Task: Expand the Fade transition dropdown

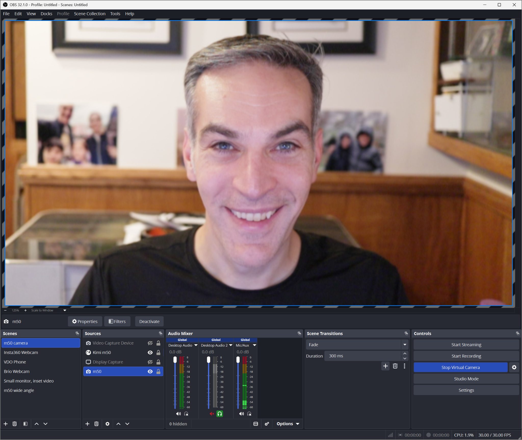Action: coord(405,345)
